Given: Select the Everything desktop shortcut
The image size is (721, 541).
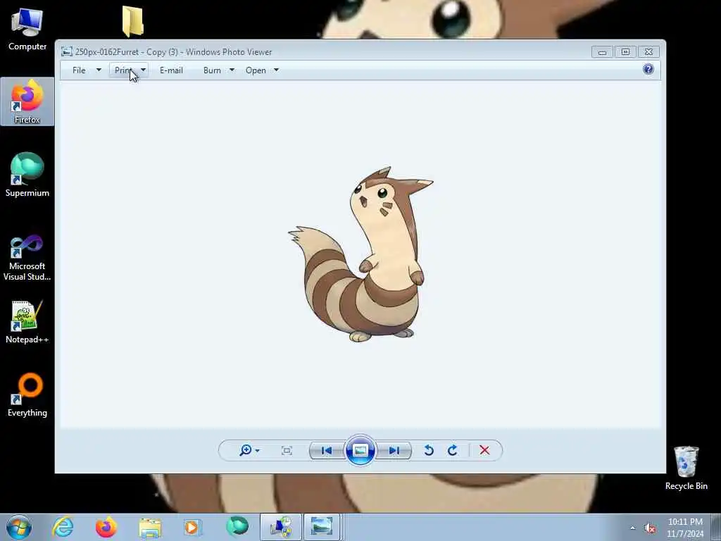Looking at the screenshot, I should 27,395.
